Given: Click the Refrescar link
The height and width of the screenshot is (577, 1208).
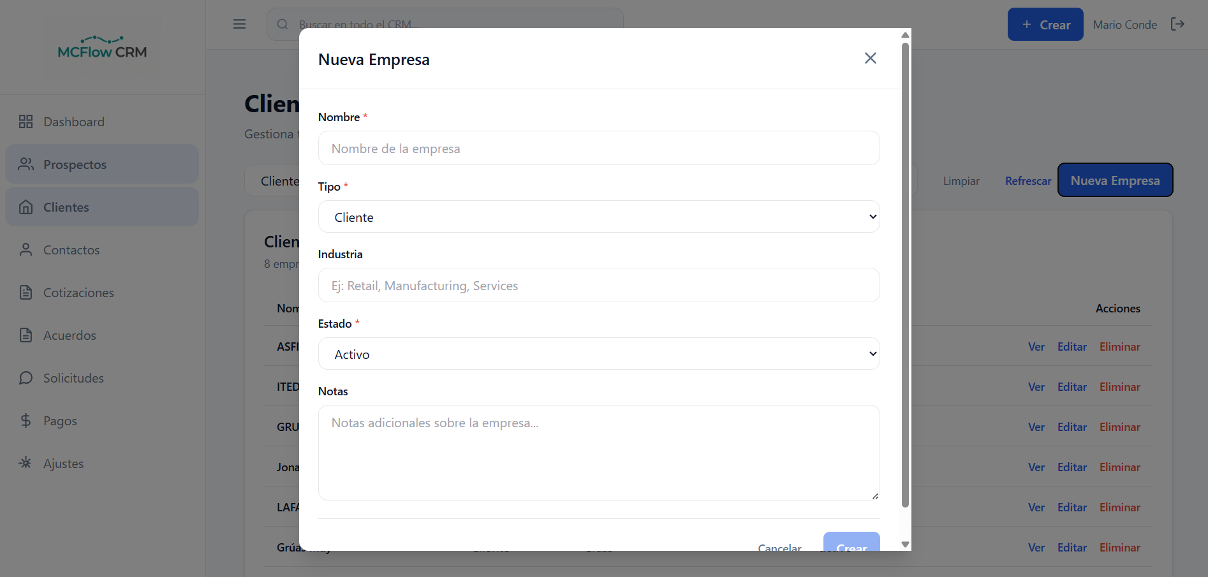Looking at the screenshot, I should pyautogui.click(x=1028, y=180).
